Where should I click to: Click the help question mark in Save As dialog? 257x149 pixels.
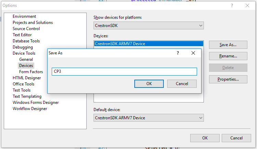(178, 53)
